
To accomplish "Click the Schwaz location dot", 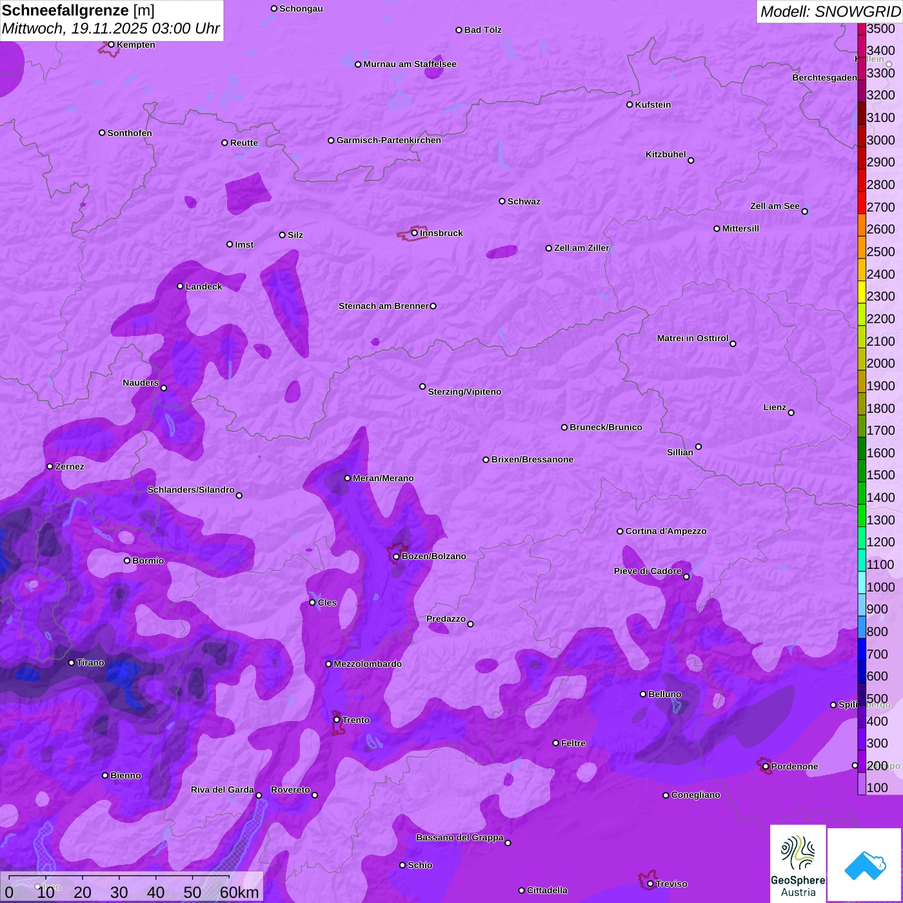I will click(x=502, y=201).
